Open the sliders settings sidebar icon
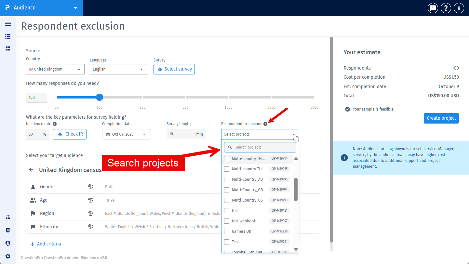469x264 pixels. tap(8, 217)
